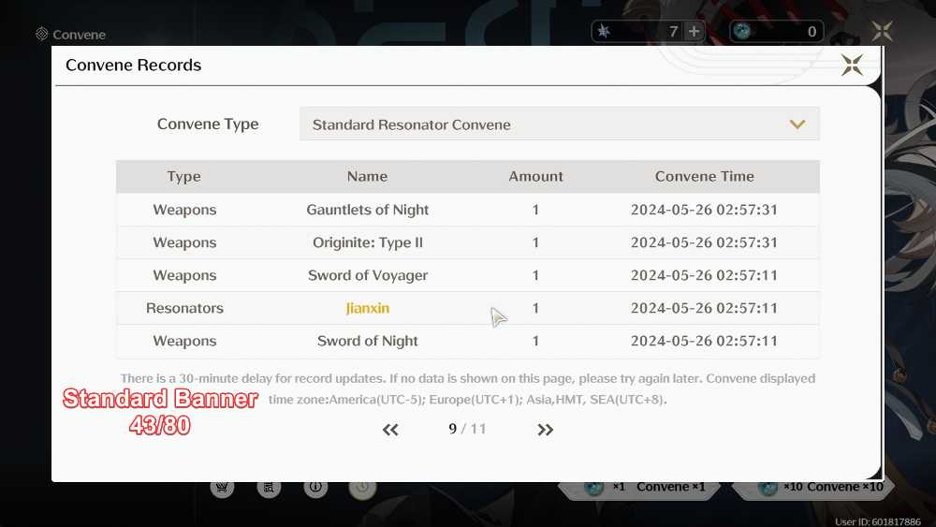Click the Convene ×10 button
The width and height of the screenshot is (936, 527).
tap(814, 487)
